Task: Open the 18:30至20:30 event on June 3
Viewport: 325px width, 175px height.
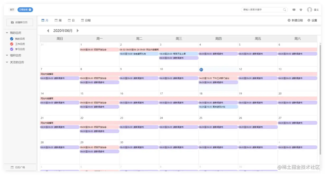Action: point(179,54)
